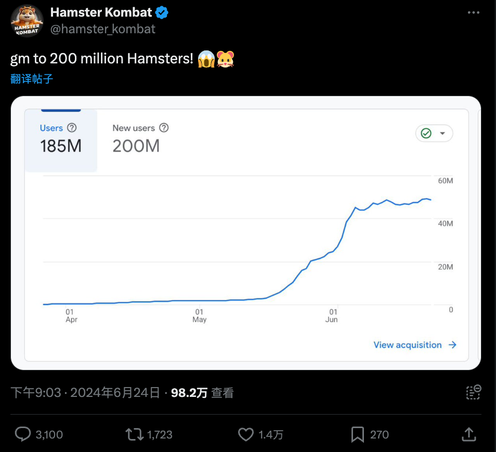Click the 98.2万 查看 view count
Image resolution: width=496 pixels, height=452 pixels.
[x=202, y=393]
